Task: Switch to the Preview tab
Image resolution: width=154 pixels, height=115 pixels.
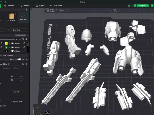Action: click(x=9, y=6)
